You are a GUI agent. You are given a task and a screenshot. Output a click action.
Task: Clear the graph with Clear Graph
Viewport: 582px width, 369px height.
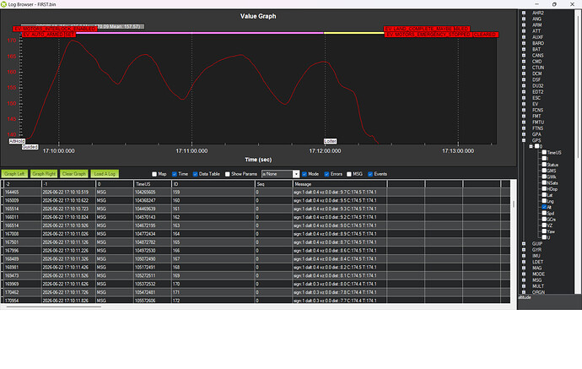74,174
